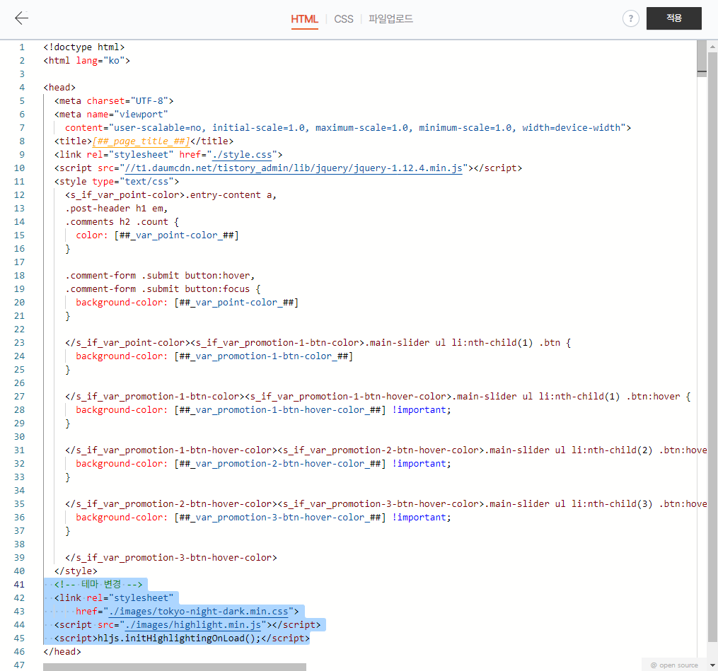Click the opening <head> tag on line 4
The image size is (718, 671).
coord(59,88)
